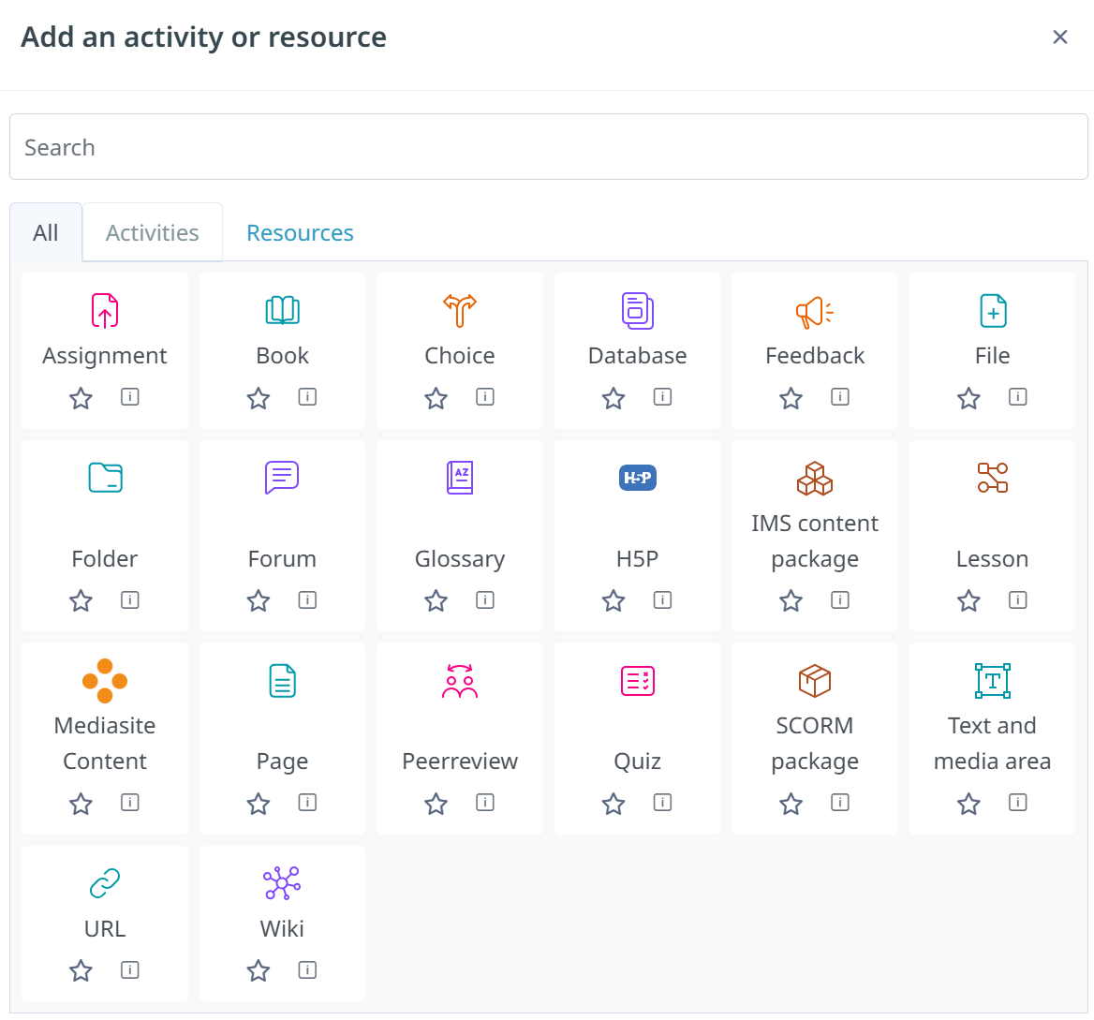Show info about the Book resource
1094x1020 pixels.
pyautogui.click(x=307, y=397)
